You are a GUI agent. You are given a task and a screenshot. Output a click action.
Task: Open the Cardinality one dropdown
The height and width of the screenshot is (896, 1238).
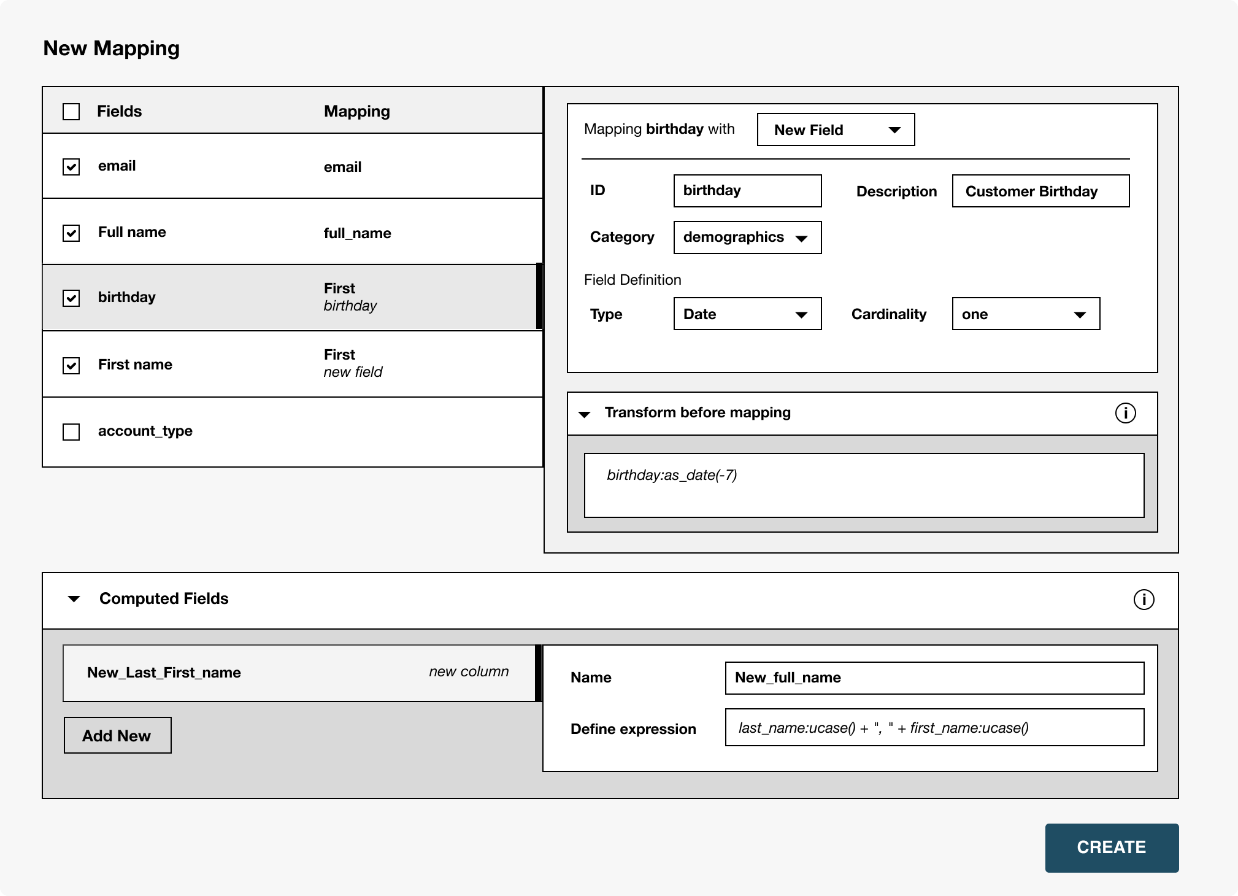click(1026, 314)
